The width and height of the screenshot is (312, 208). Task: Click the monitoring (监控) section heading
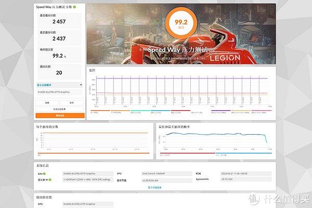click(x=92, y=70)
